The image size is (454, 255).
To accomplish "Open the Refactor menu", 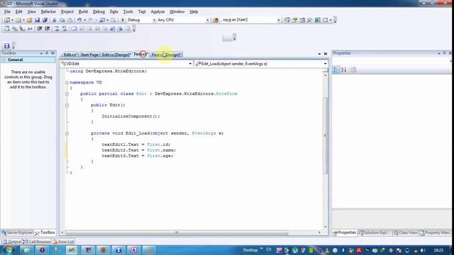I will [x=48, y=11].
